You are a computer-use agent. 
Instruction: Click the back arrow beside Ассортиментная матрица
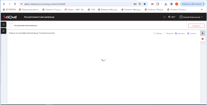click(x=11, y=25)
